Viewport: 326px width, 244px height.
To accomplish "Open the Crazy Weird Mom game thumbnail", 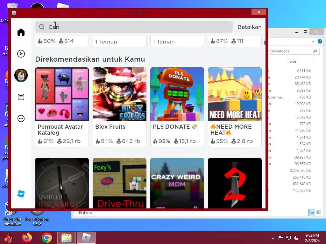I will coord(177,183).
